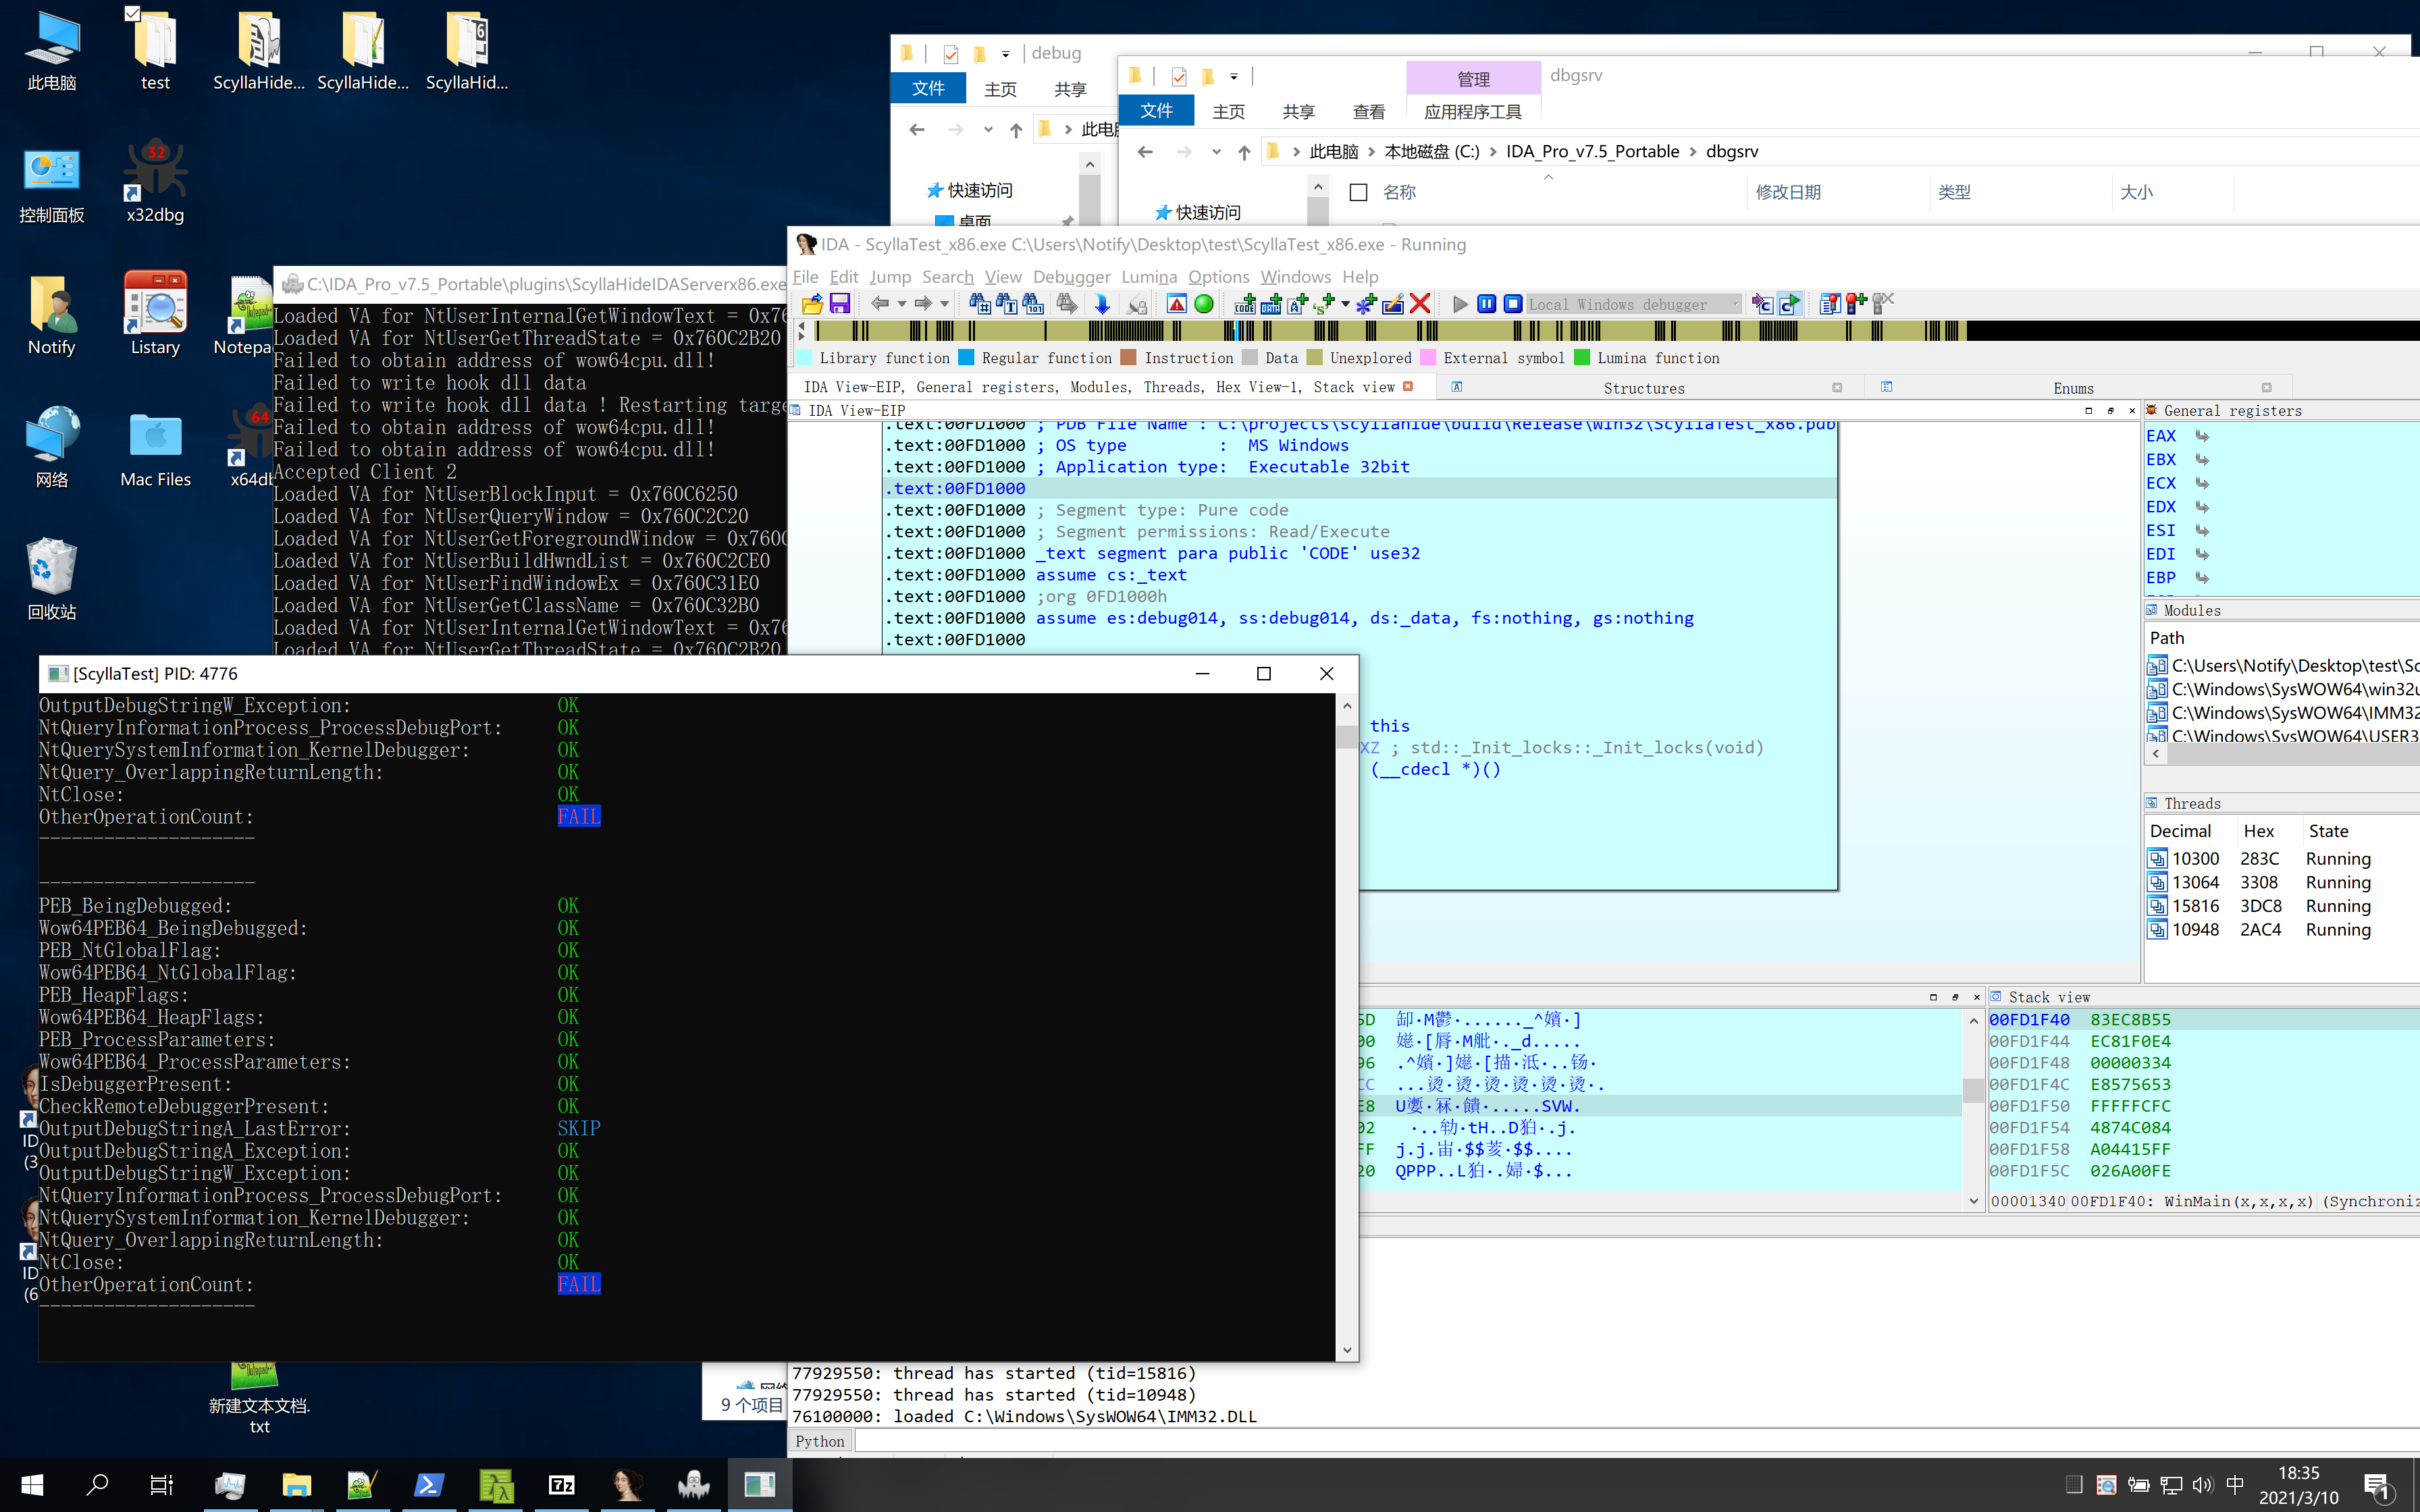Click the terminate process stop button

(1513, 304)
